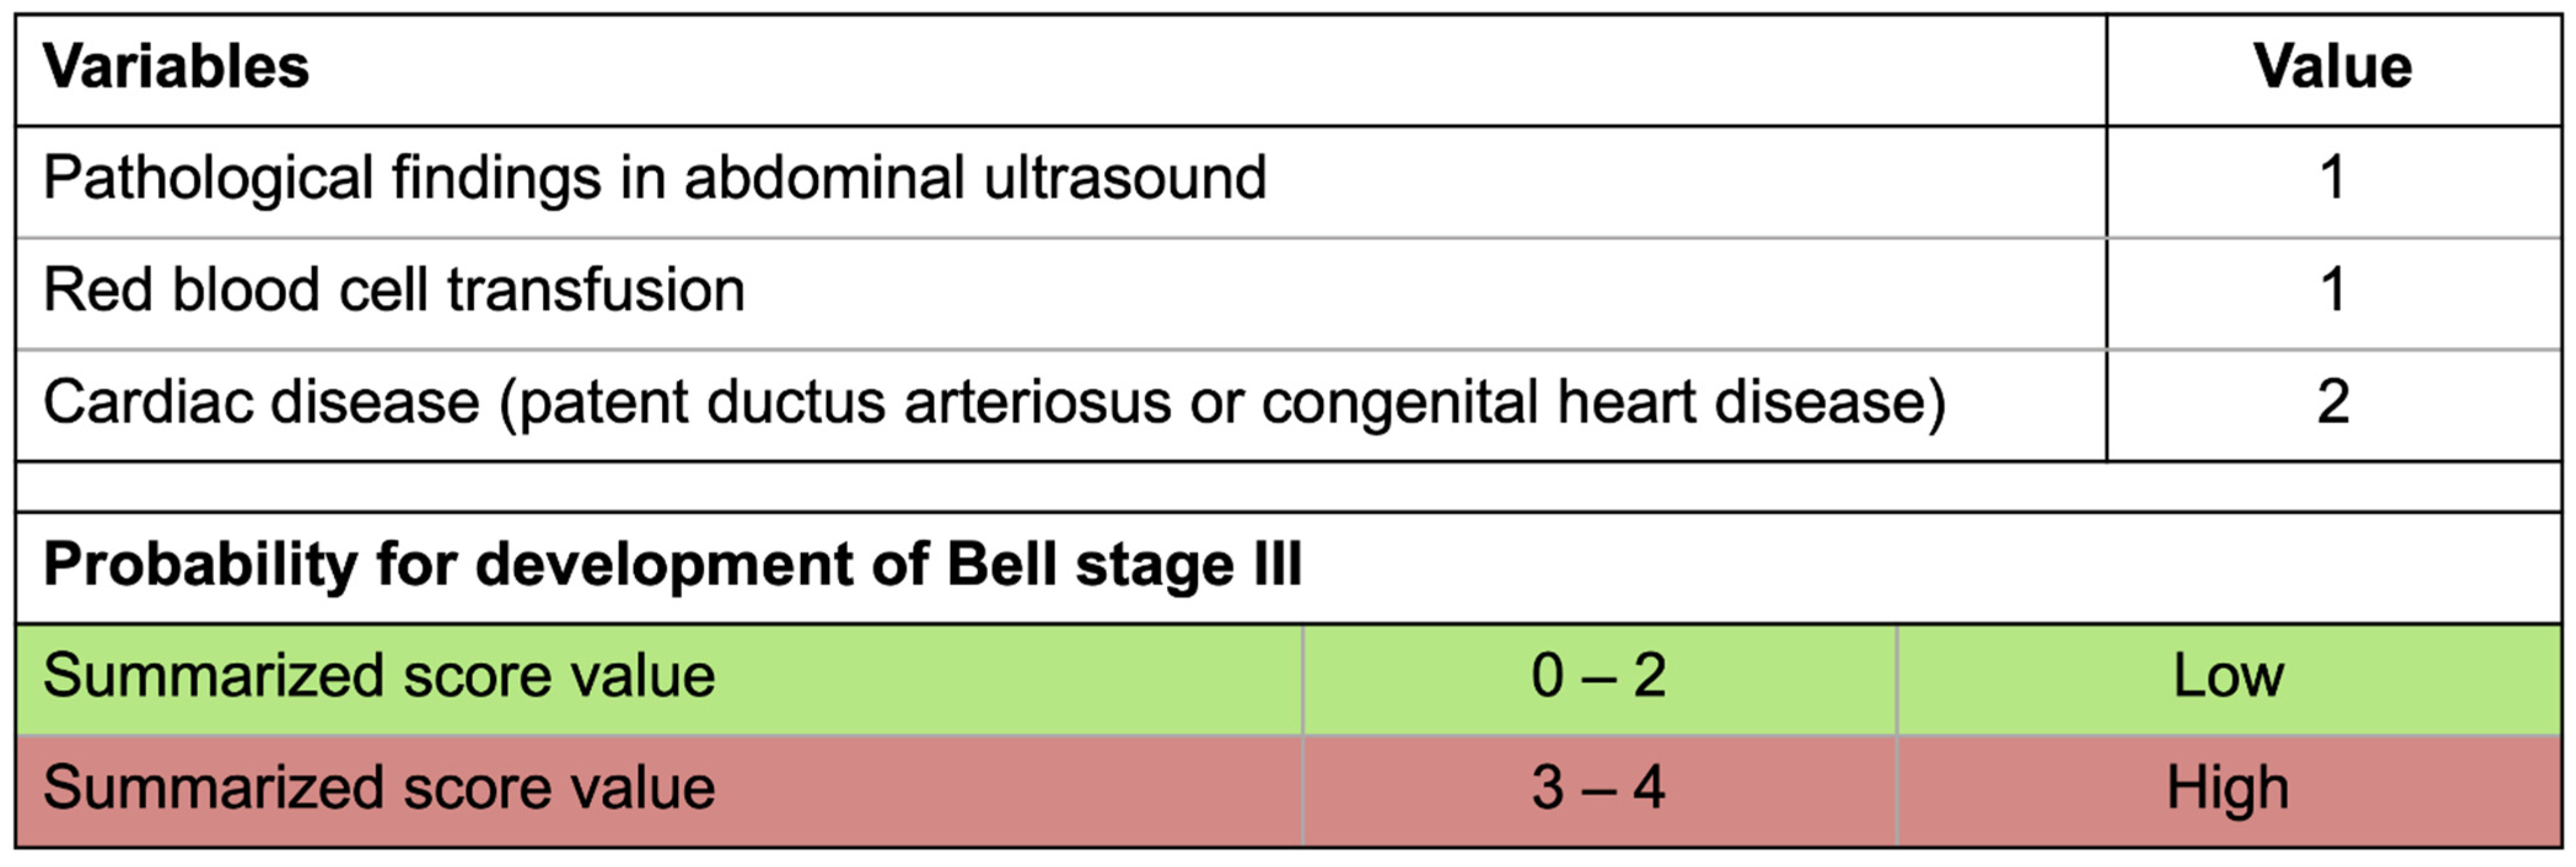
Task: Click the word 'ultrasound' in first row
Action: [1124, 179]
